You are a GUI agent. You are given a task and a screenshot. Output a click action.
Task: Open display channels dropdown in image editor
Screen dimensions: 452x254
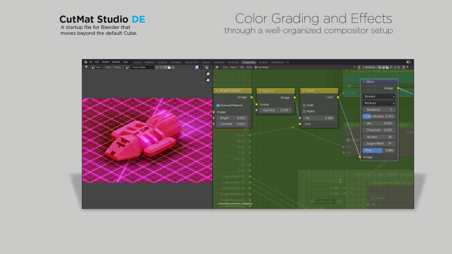pyautogui.click(x=207, y=67)
